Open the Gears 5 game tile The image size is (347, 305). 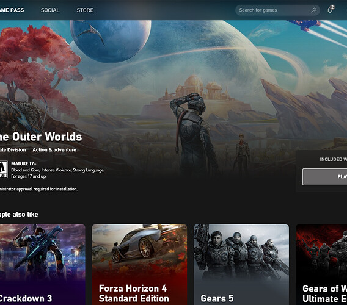point(241,265)
